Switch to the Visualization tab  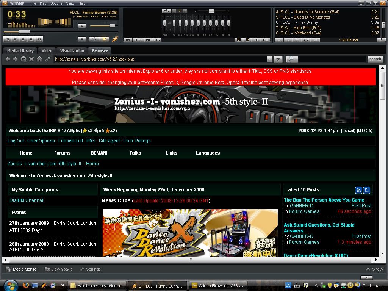coord(72,50)
